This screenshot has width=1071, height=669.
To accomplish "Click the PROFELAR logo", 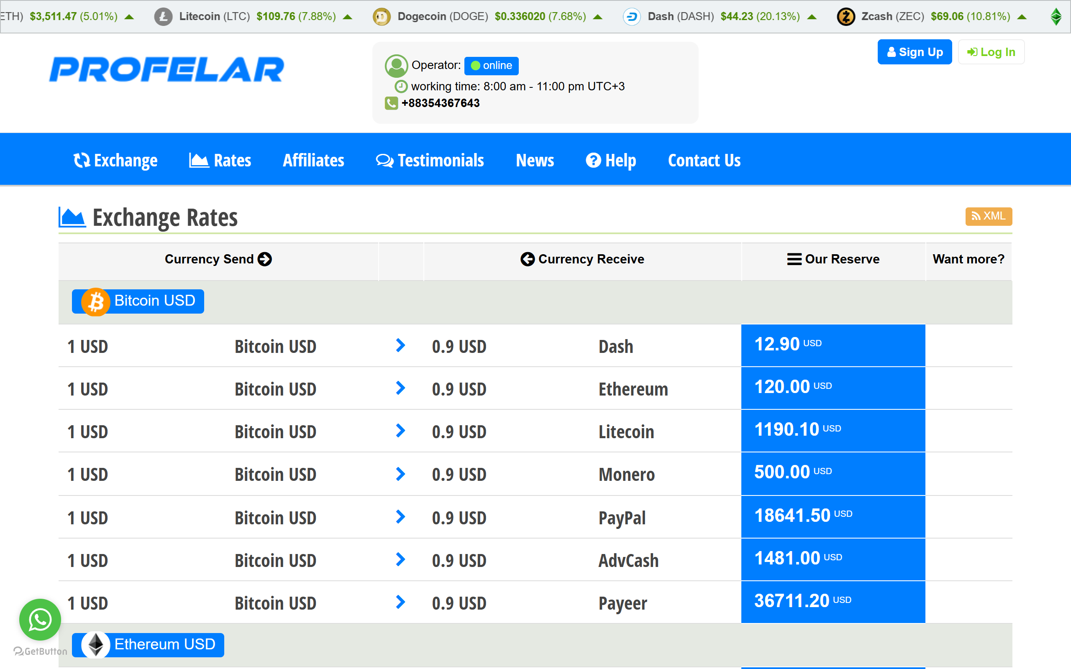I will pos(167,69).
